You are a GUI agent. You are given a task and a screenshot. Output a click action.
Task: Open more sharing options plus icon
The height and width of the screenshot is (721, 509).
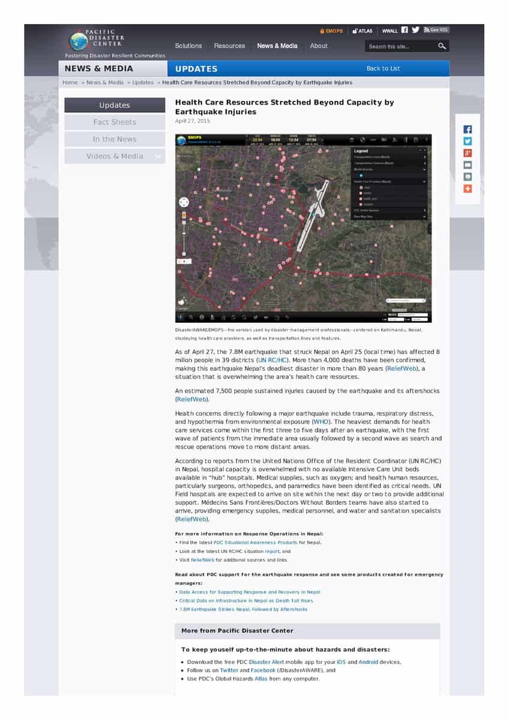click(468, 189)
